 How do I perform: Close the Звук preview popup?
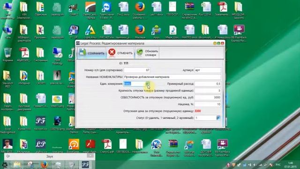click(x=90, y=155)
